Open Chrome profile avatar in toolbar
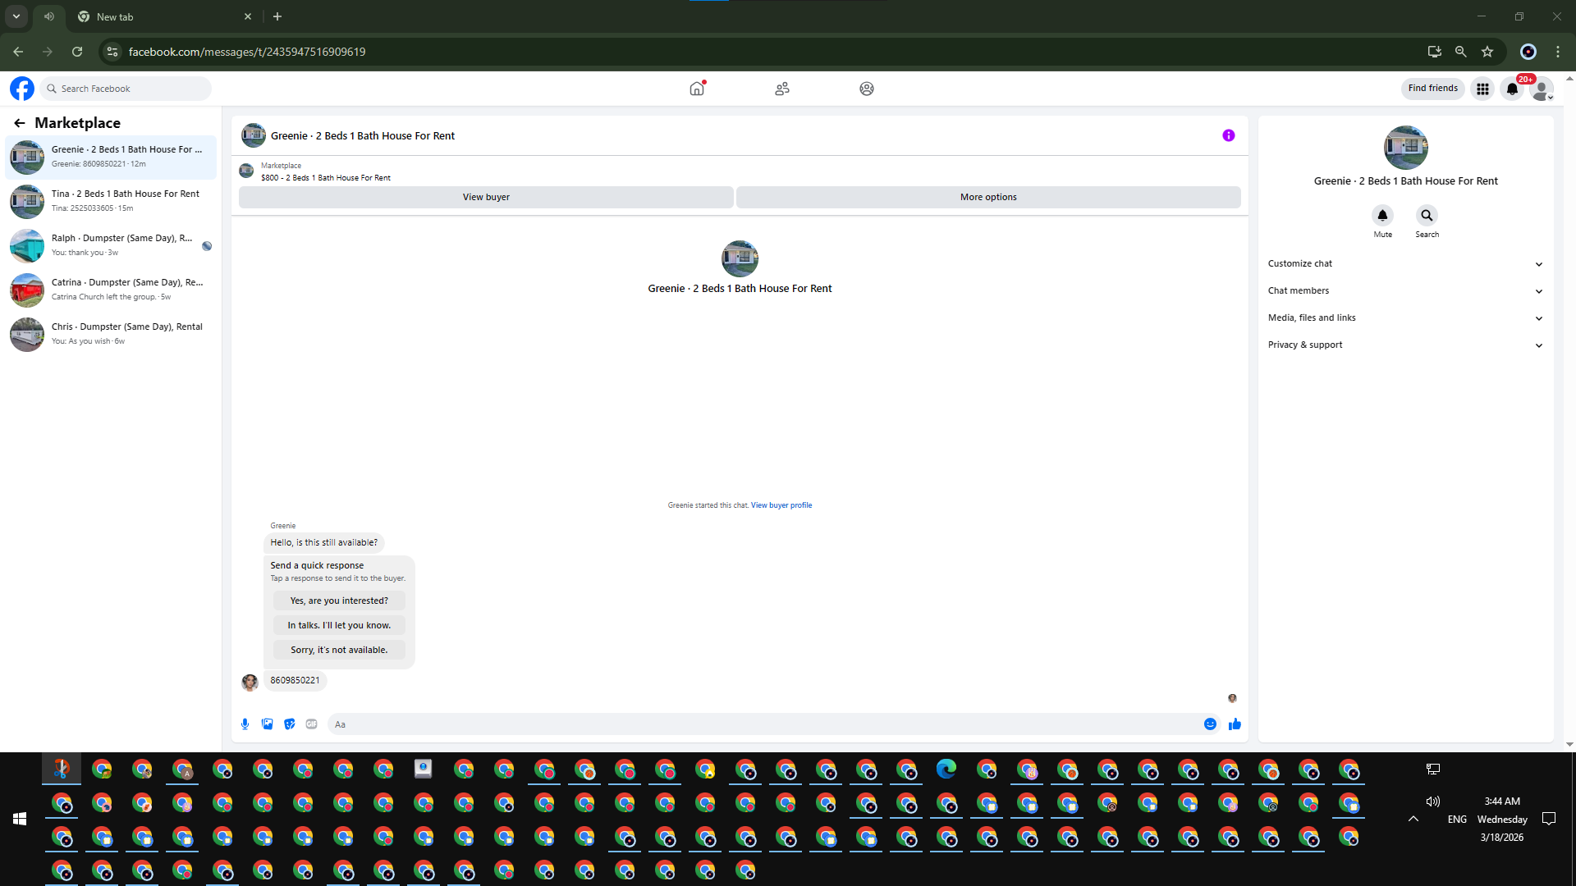 point(1528,52)
